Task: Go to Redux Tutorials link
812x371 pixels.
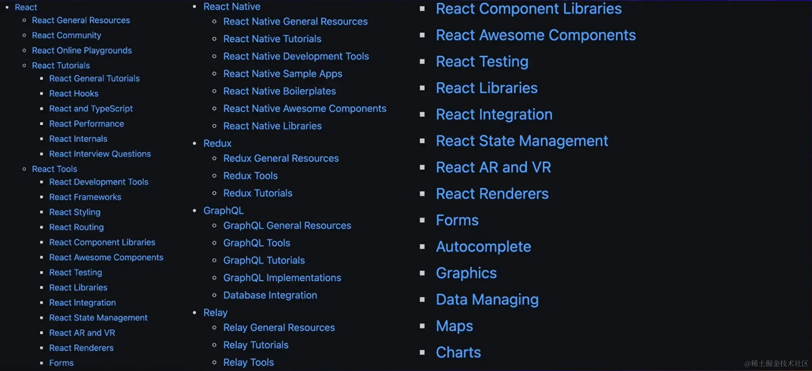Action: click(258, 193)
